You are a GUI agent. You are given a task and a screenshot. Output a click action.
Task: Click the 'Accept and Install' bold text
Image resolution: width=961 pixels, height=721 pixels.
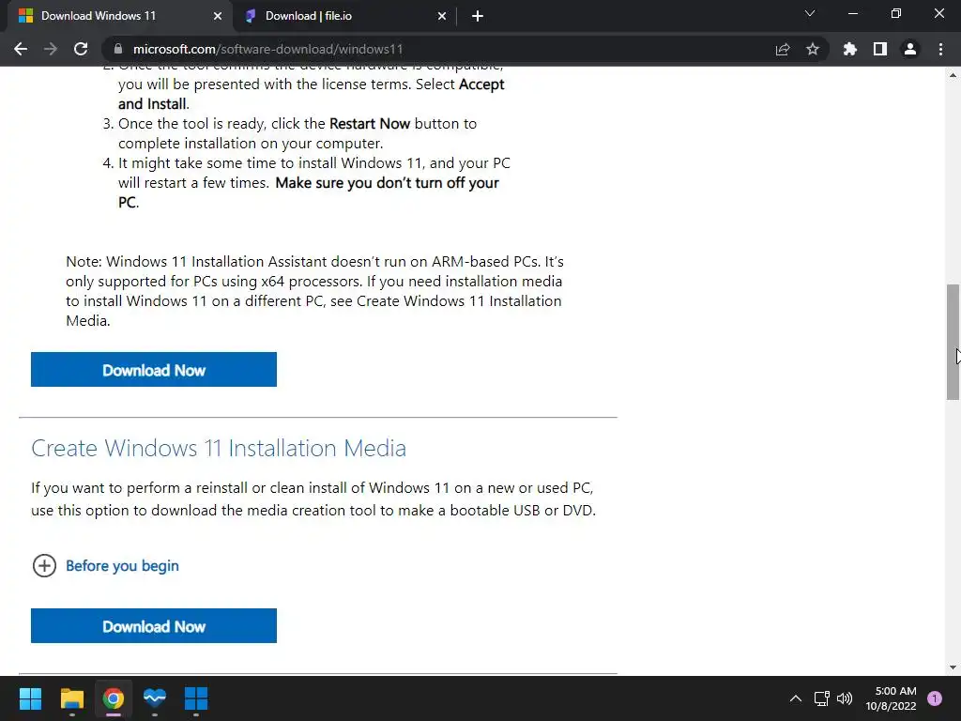click(312, 94)
